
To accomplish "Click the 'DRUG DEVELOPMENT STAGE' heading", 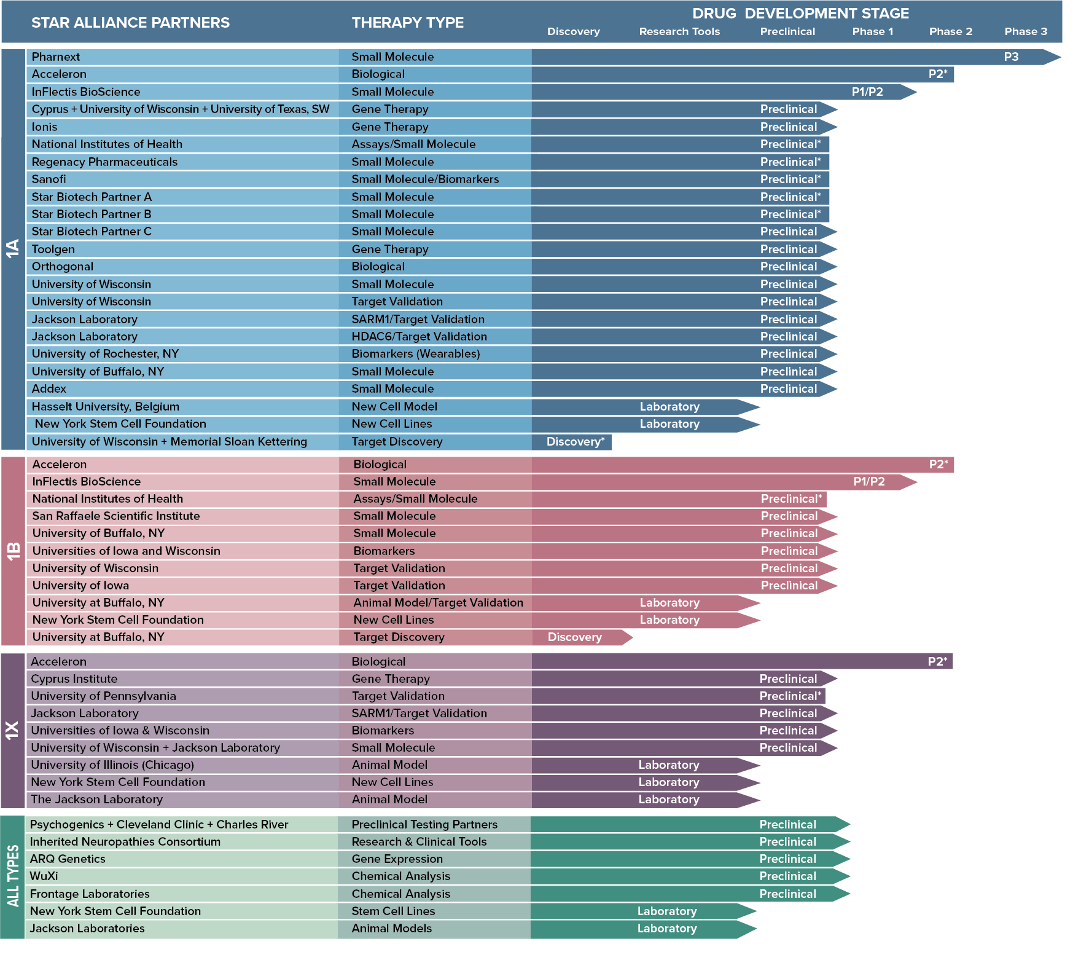I will click(800, 13).
